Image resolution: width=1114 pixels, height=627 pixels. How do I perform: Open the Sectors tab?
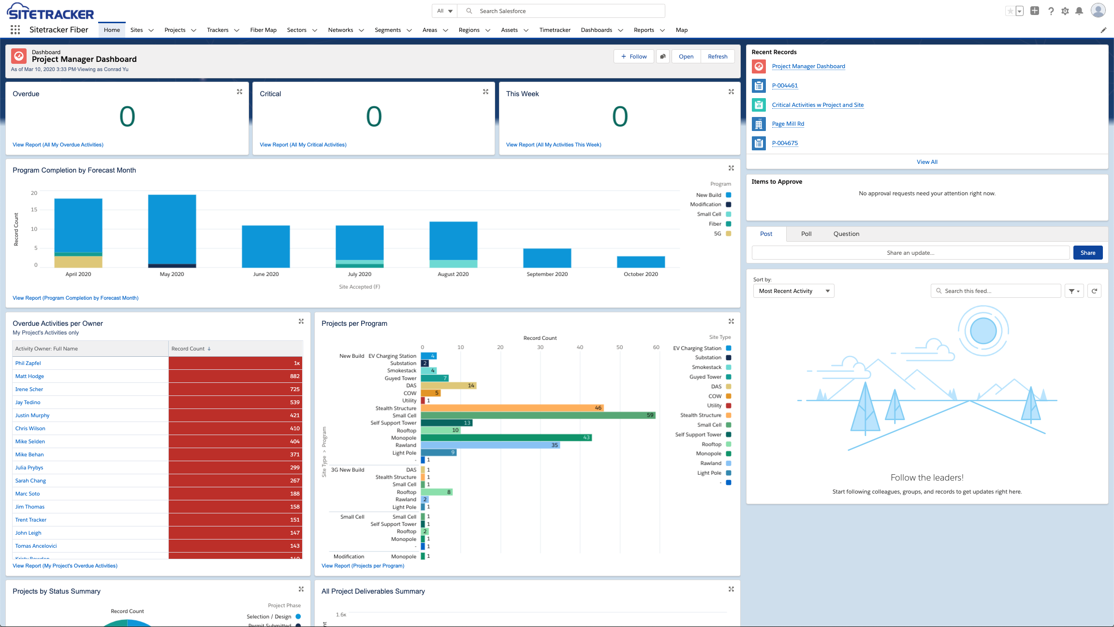296,30
